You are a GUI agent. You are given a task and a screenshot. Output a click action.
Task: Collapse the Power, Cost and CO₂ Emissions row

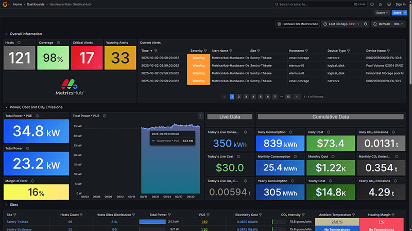click(6, 107)
